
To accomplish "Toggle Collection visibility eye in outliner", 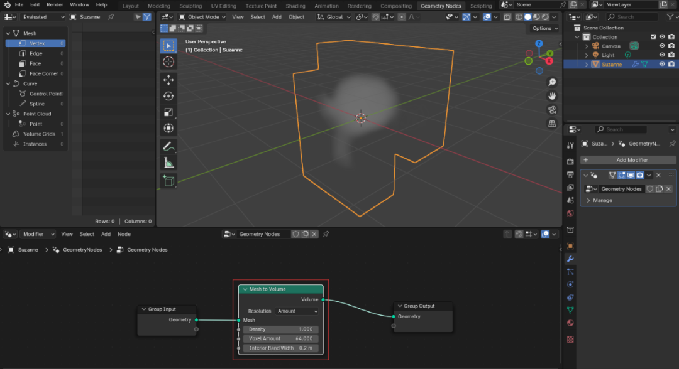I will click(662, 37).
